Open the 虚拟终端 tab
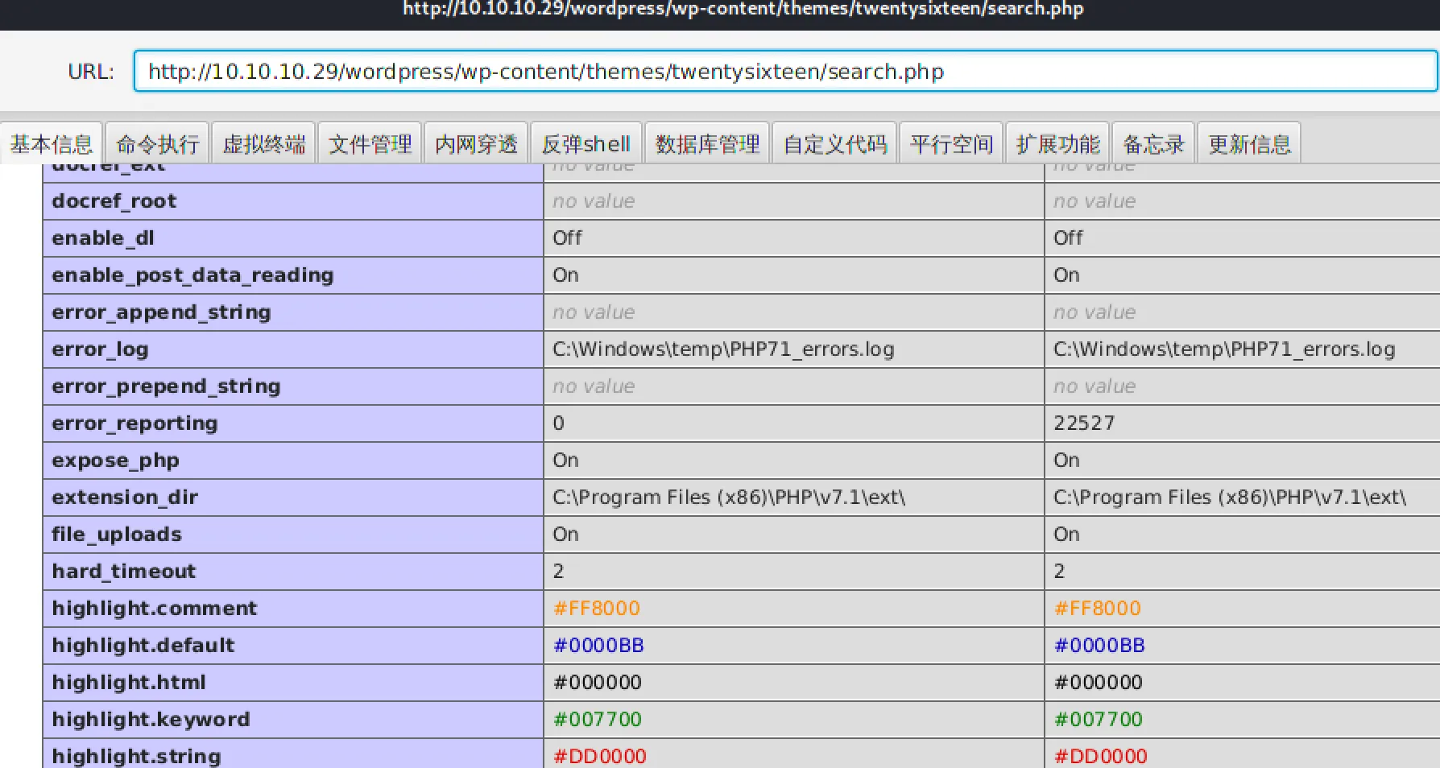 [x=264, y=144]
